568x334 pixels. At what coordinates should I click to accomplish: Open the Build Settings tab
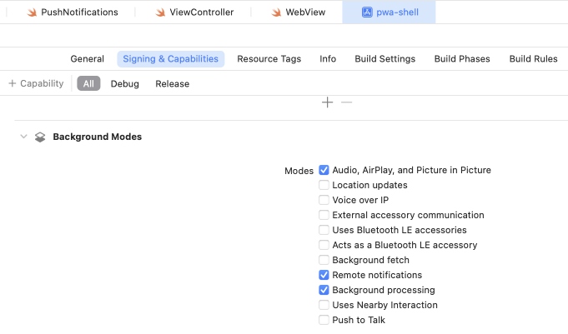tap(385, 58)
